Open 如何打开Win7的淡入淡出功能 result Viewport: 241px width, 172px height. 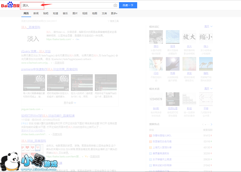[48, 115]
